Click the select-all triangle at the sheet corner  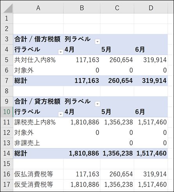click(8, 8)
